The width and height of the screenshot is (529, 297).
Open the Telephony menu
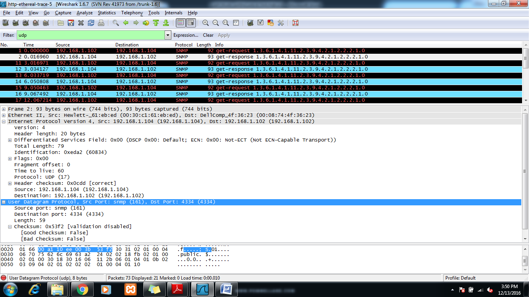coord(132,13)
